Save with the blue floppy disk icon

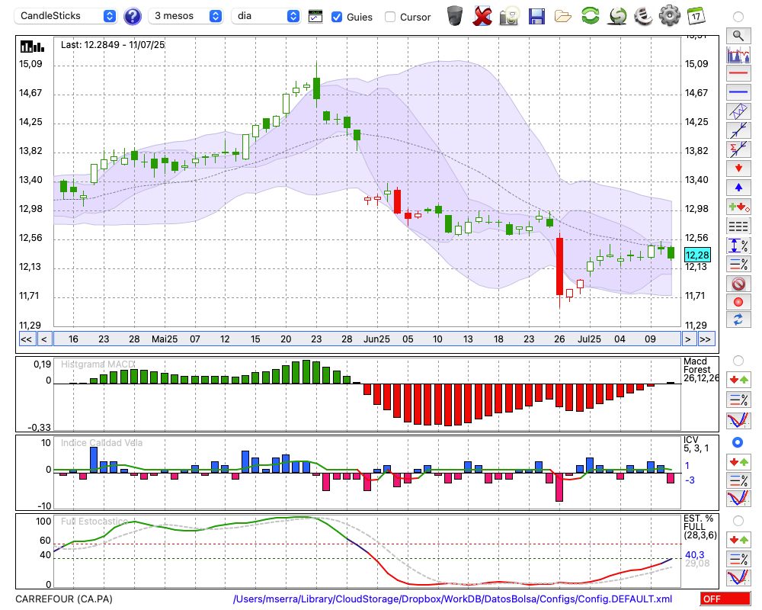pyautogui.click(x=536, y=16)
